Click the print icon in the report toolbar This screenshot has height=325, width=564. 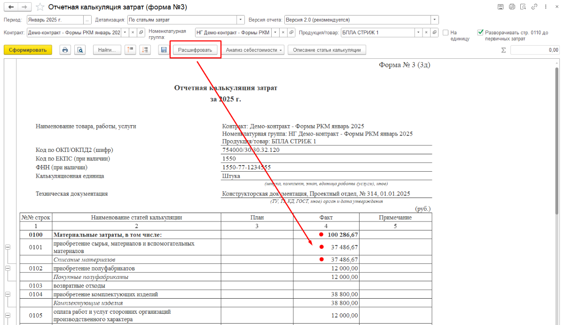[65, 50]
